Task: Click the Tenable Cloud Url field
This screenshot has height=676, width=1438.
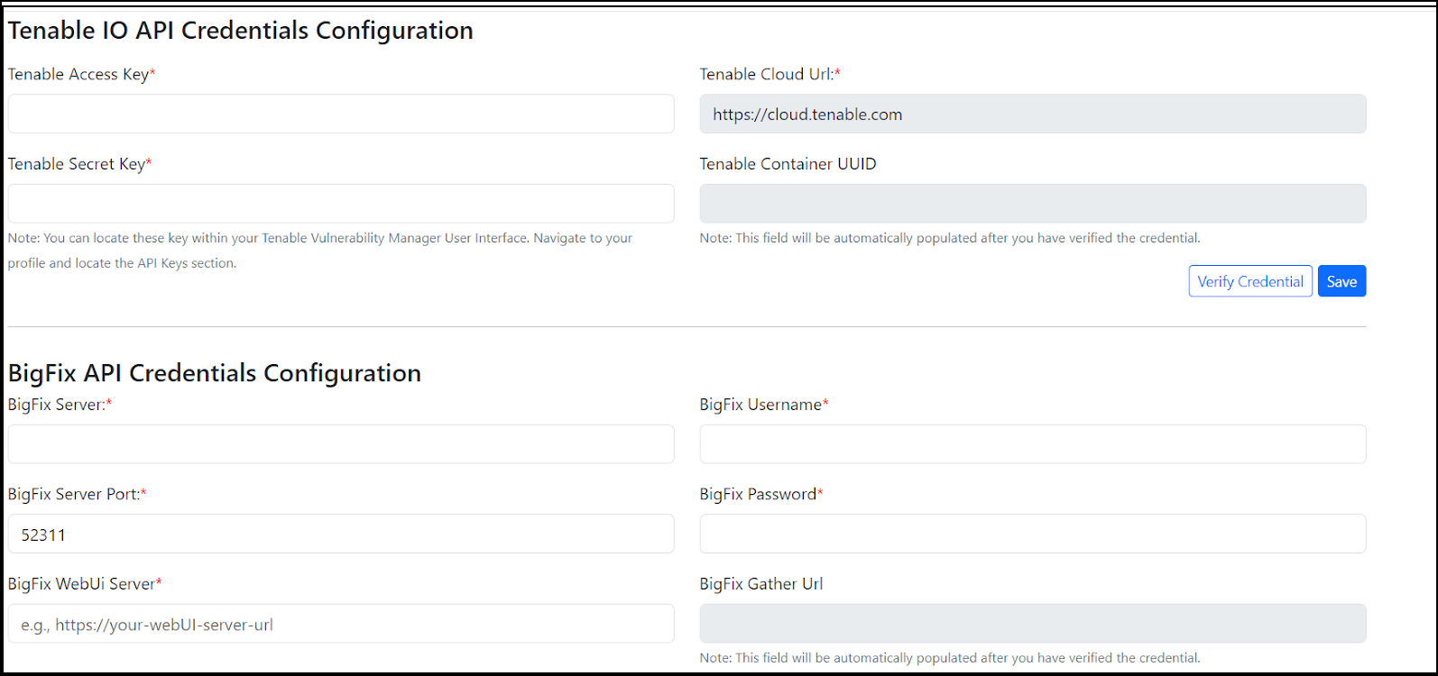Action: click(1032, 114)
